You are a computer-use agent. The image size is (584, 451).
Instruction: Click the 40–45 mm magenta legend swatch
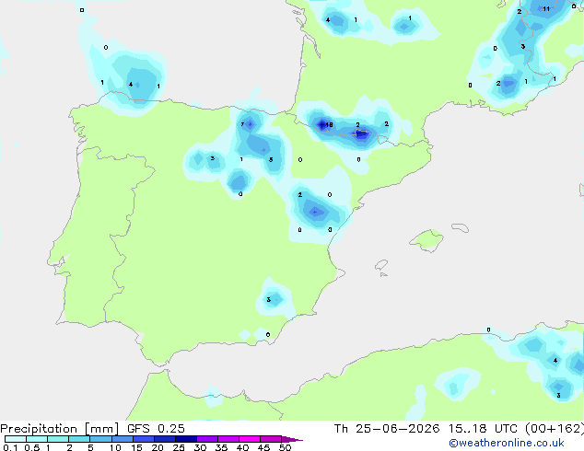pyautogui.click(x=250, y=439)
